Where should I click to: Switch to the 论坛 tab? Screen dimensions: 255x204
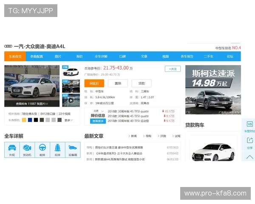[x=230, y=57]
